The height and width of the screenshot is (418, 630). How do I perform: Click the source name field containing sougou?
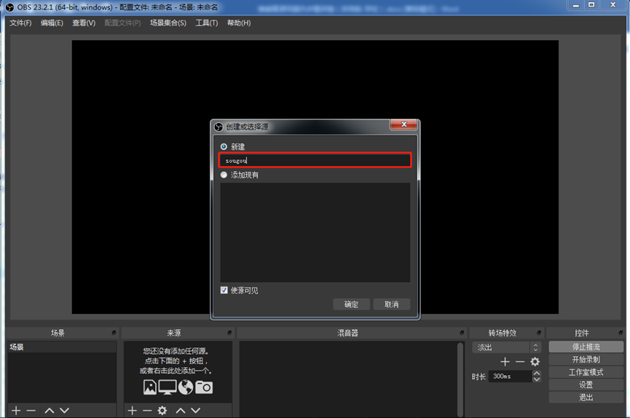pyautogui.click(x=315, y=160)
